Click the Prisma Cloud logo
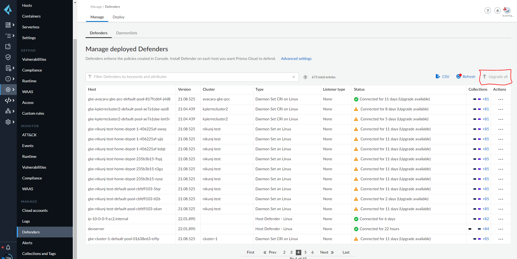Viewport: 517px width, 259px height. coord(8,10)
